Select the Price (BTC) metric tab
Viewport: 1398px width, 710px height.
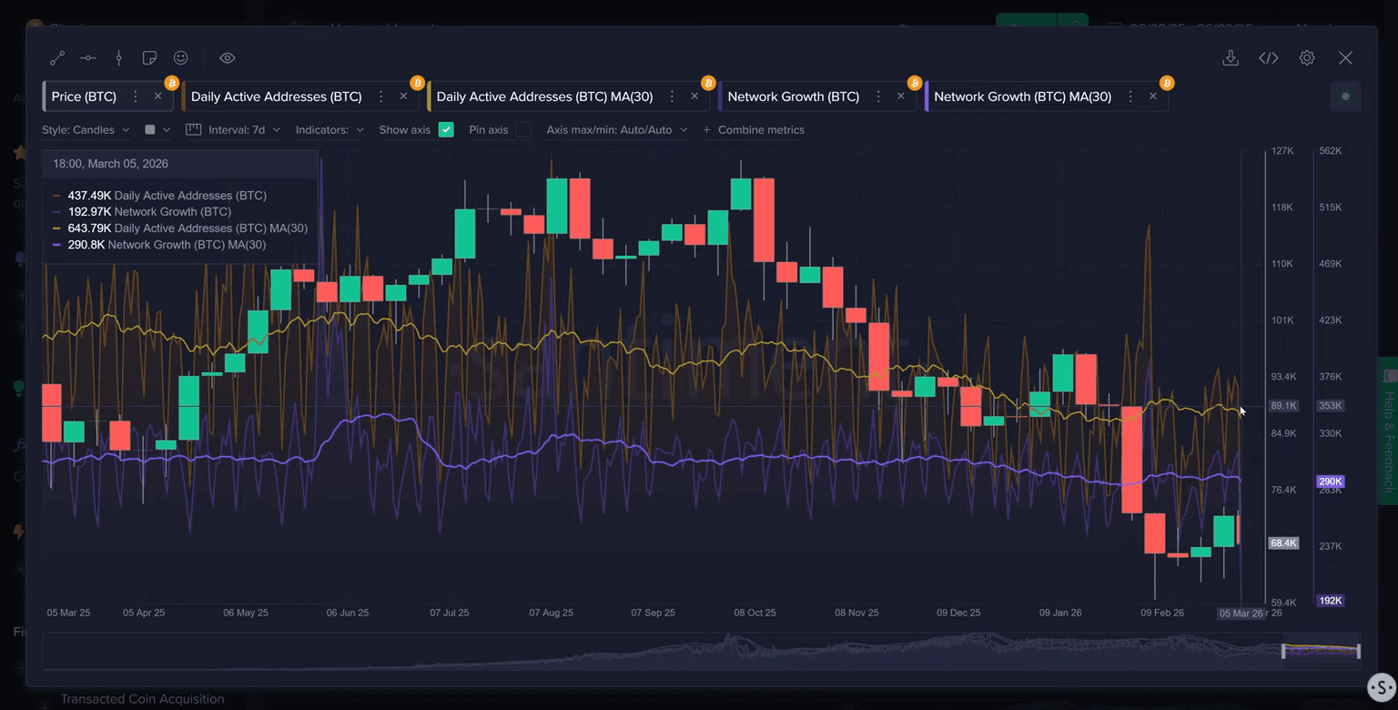click(84, 96)
